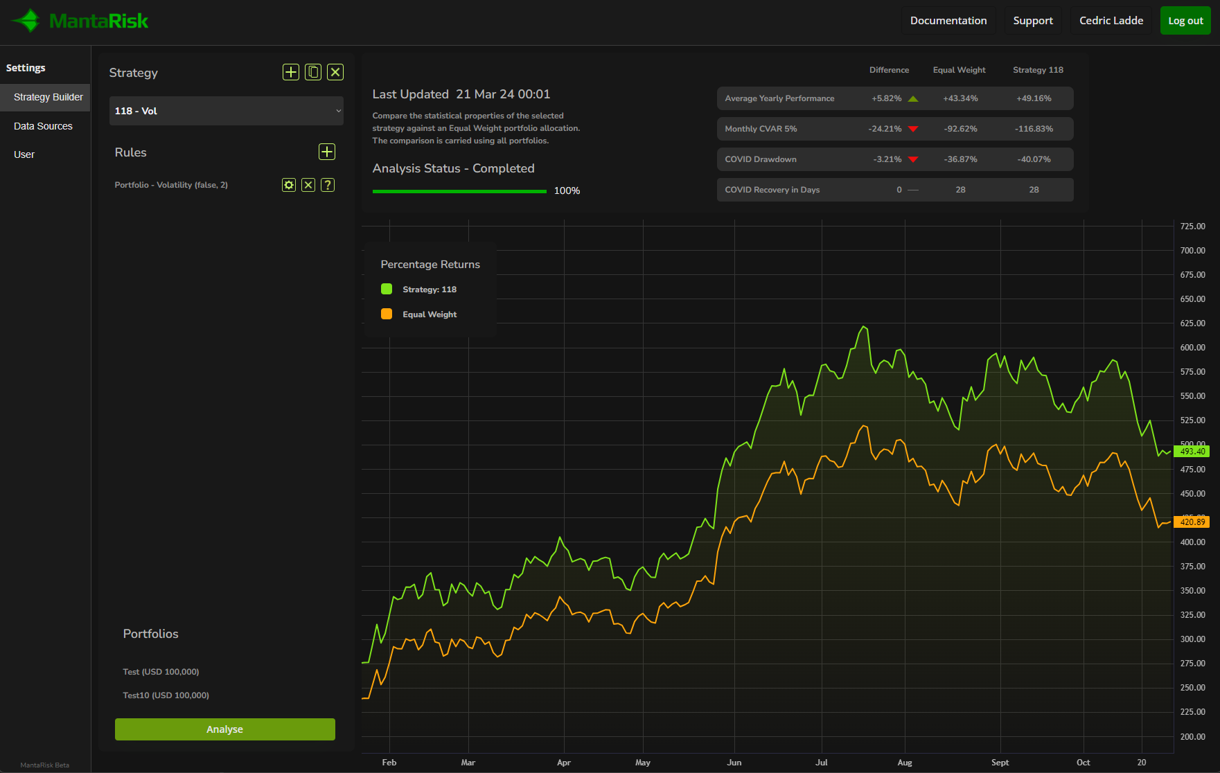
Task: Open help for the Volatility rule
Action: tap(328, 185)
